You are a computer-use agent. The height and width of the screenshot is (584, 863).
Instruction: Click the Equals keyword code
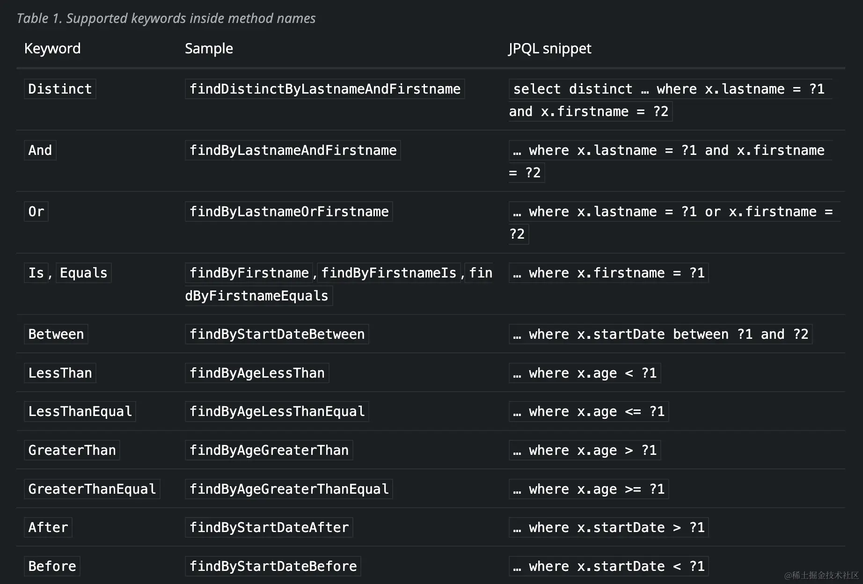(x=84, y=273)
